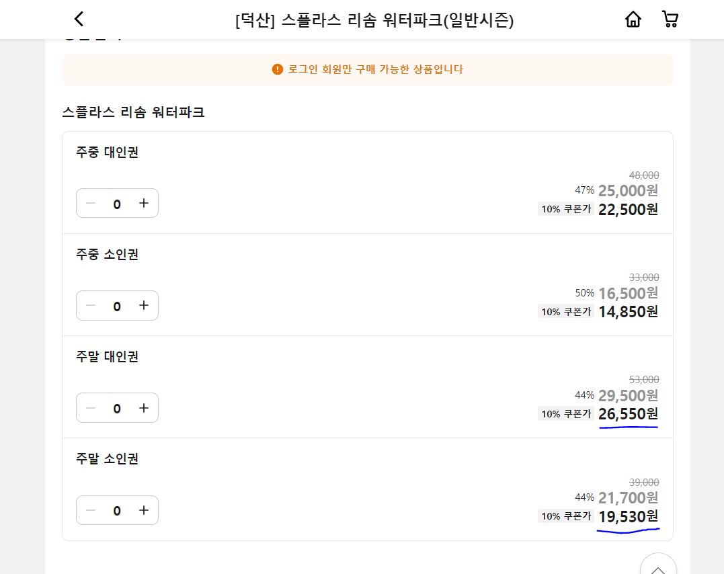Click the 주중 대인권 quantity field showing 0
Viewport: 724px width, 574px height.
(117, 203)
